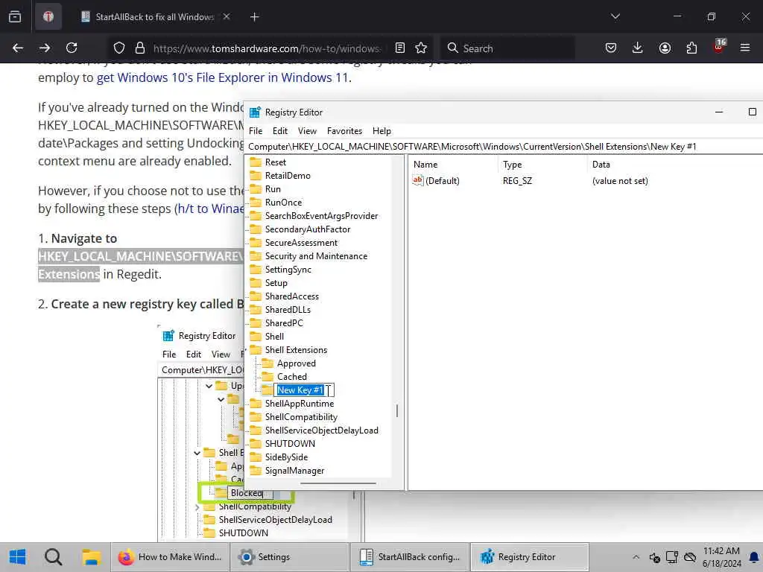Switch to StartAllBack config taskbar window
763x572 pixels.
click(x=409, y=557)
